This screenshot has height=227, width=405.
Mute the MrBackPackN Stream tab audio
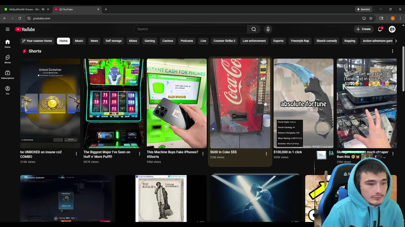[43, 9]
